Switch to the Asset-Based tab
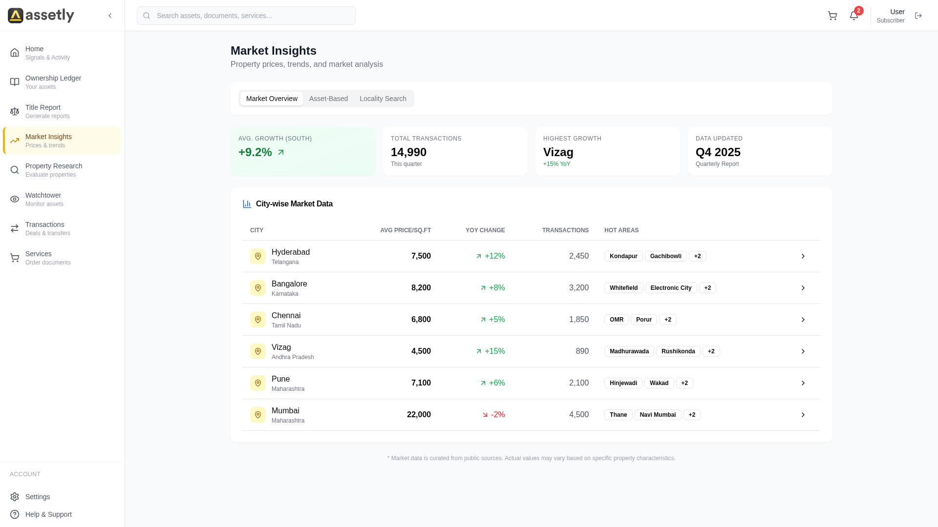Screen dimensions: 938x527 (328, 98)
